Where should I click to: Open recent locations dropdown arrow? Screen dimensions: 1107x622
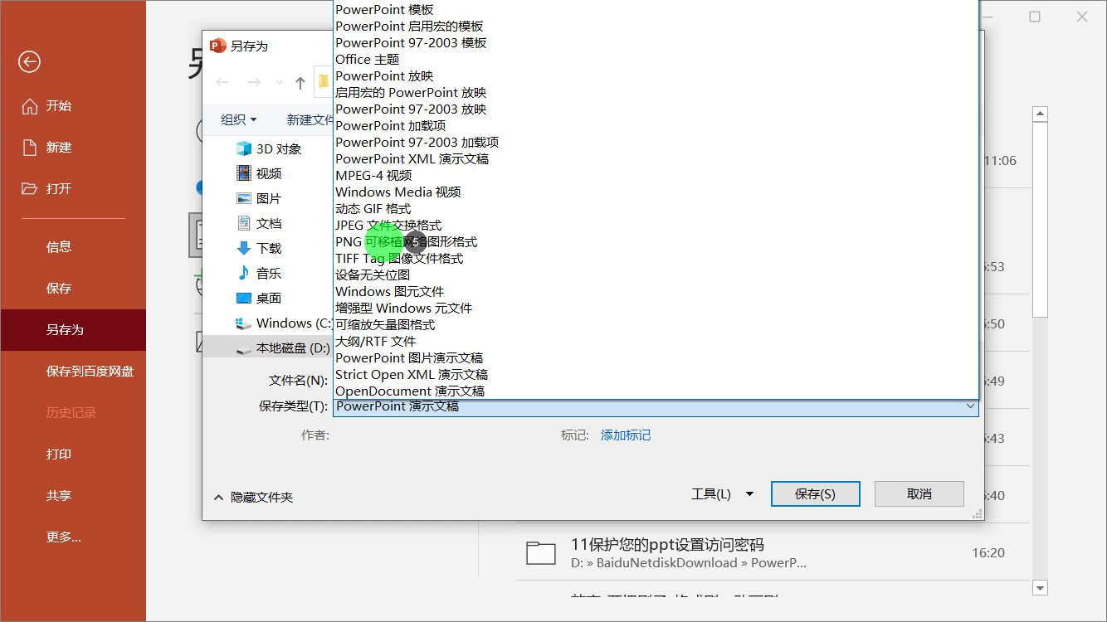coord(279,82)
